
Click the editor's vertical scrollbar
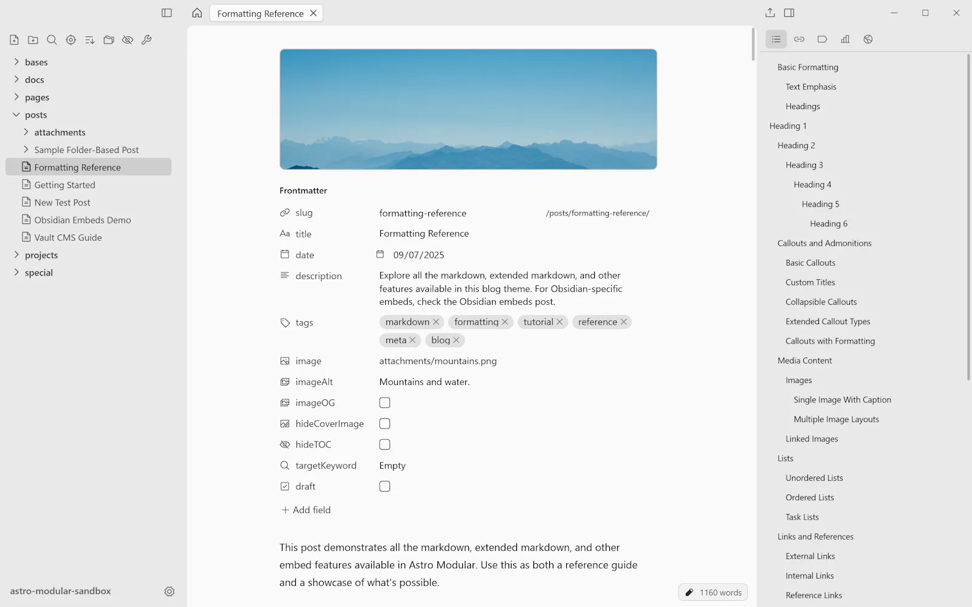pos(753,44)
